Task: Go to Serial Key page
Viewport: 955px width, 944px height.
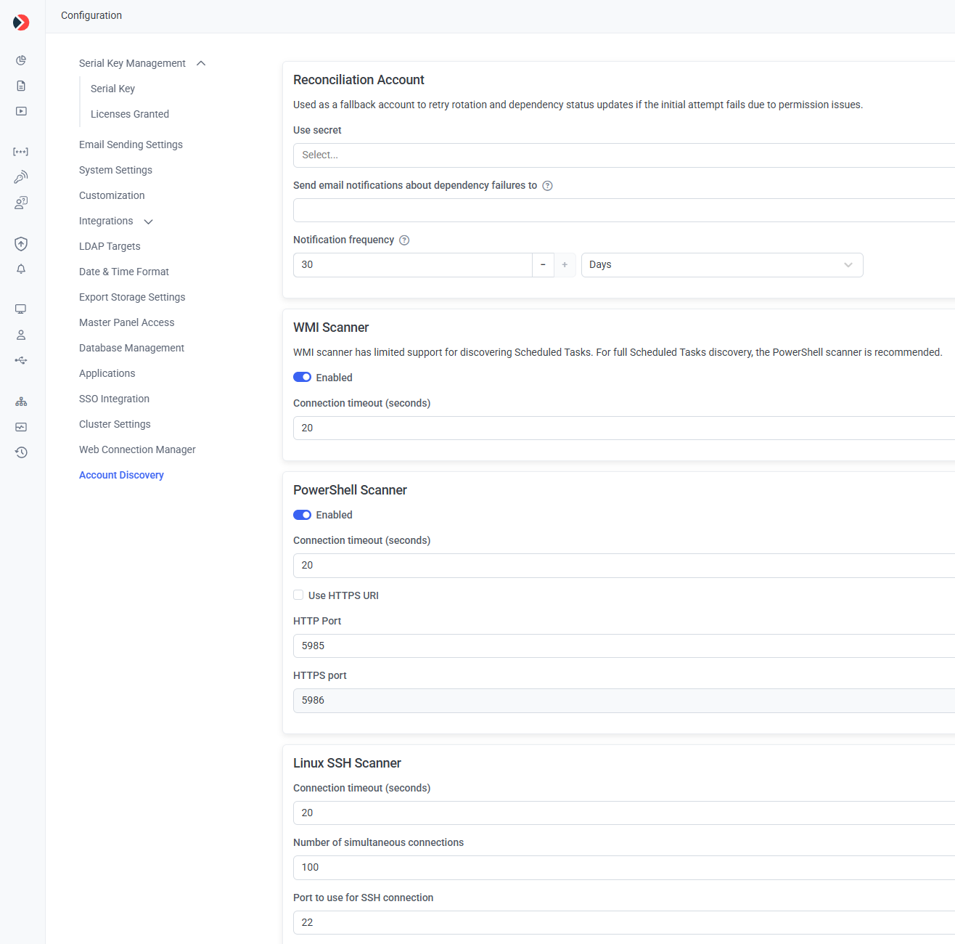Action: (112, 89)
